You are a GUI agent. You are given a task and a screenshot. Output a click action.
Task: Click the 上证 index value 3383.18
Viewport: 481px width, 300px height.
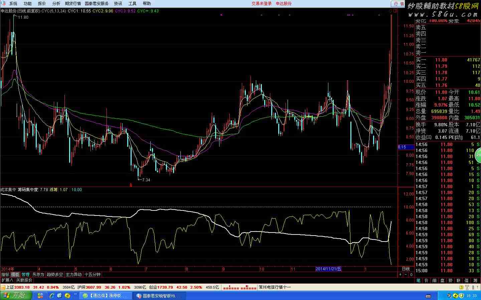[x=22, y=287]
